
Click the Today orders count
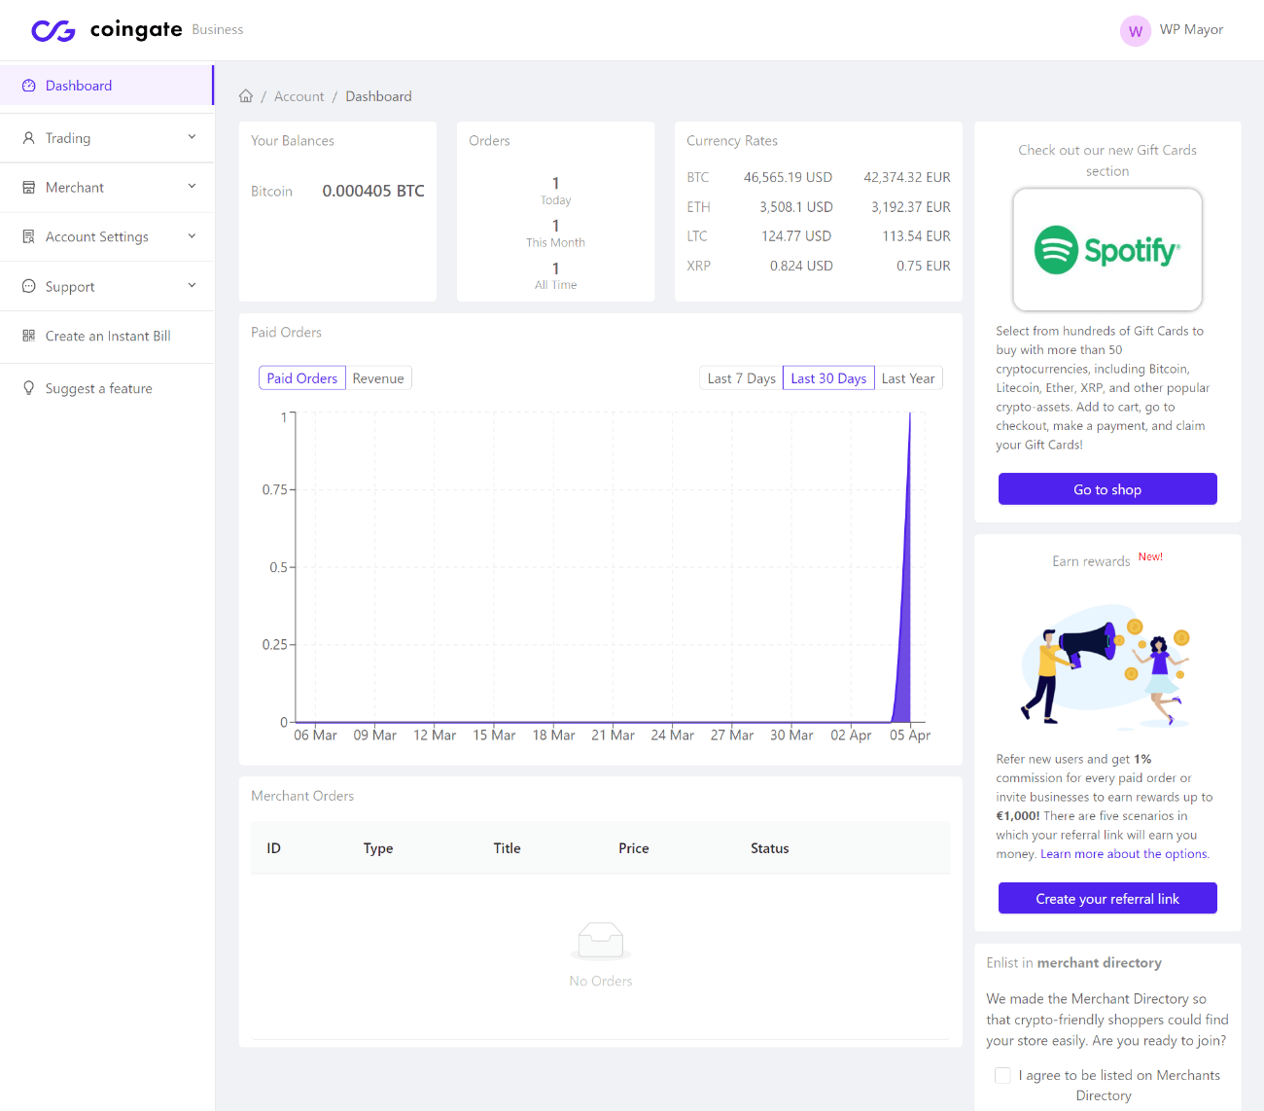coord(555,183)
